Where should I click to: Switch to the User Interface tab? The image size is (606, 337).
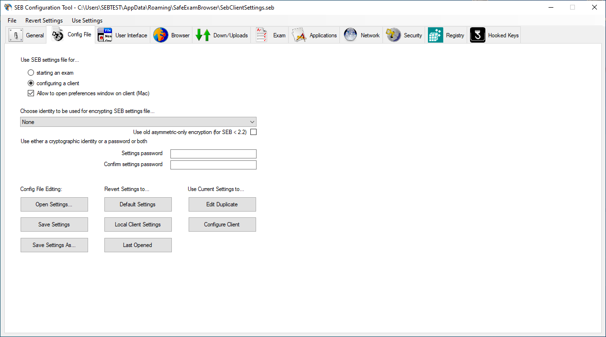(123, 35)
